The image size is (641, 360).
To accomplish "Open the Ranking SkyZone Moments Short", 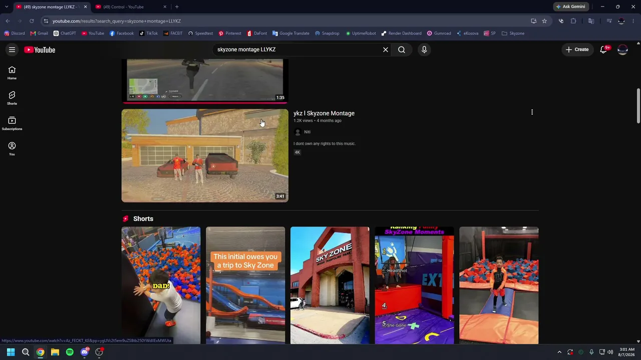I will [x=415, y=285].
